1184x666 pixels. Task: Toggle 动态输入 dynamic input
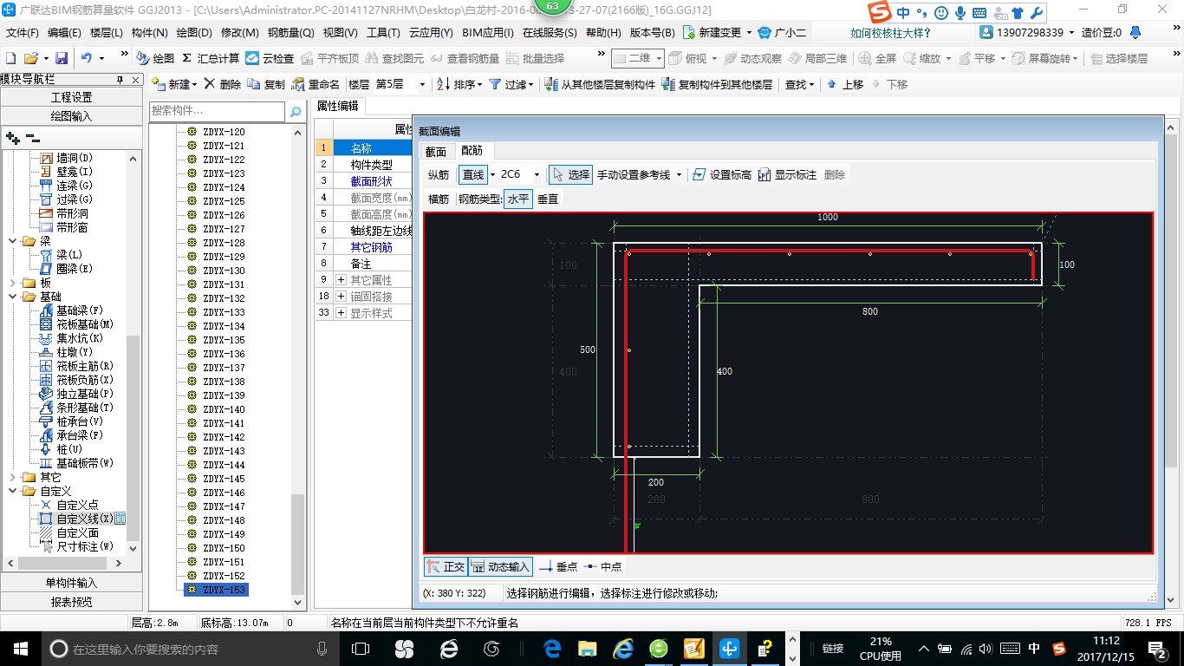[500, 566]
